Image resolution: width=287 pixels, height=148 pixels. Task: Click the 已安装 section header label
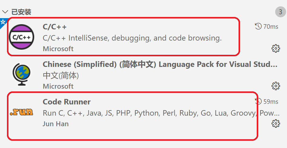[21, 12]
